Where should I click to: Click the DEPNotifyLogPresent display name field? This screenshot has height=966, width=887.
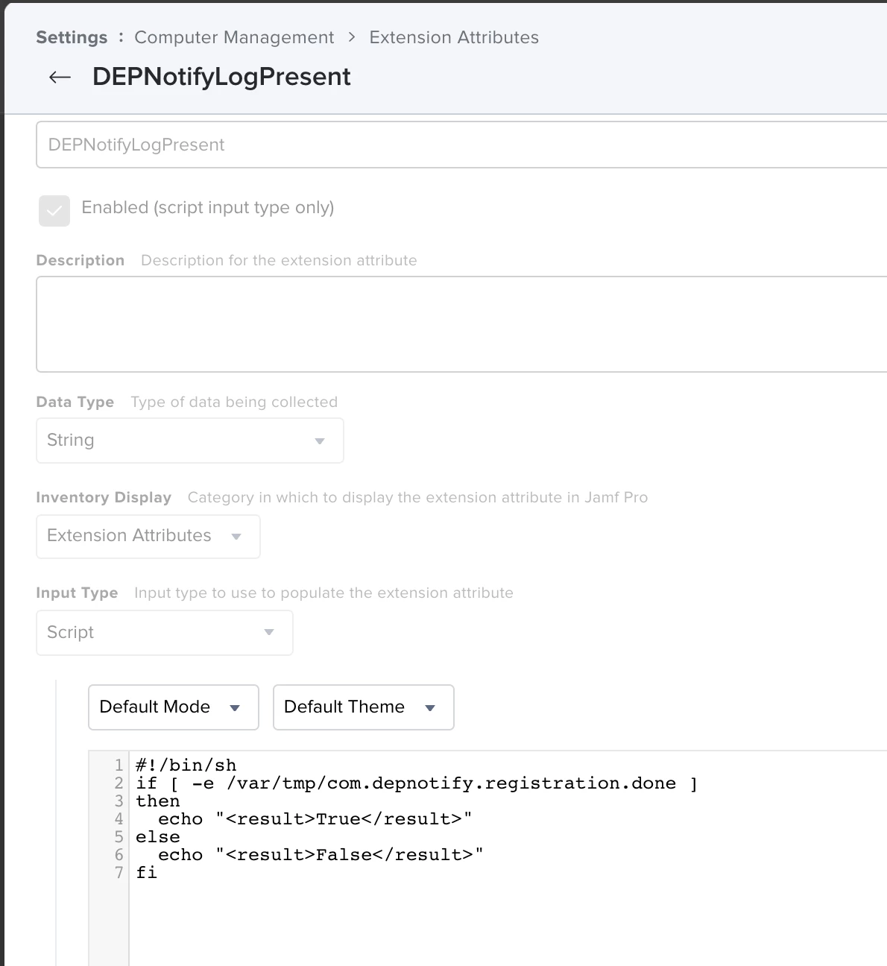pyautogui.click(x=461, y=145)
